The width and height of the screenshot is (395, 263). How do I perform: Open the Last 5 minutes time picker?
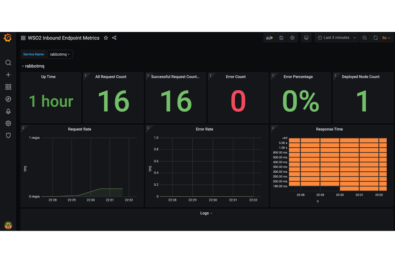(x=336, y=38)
